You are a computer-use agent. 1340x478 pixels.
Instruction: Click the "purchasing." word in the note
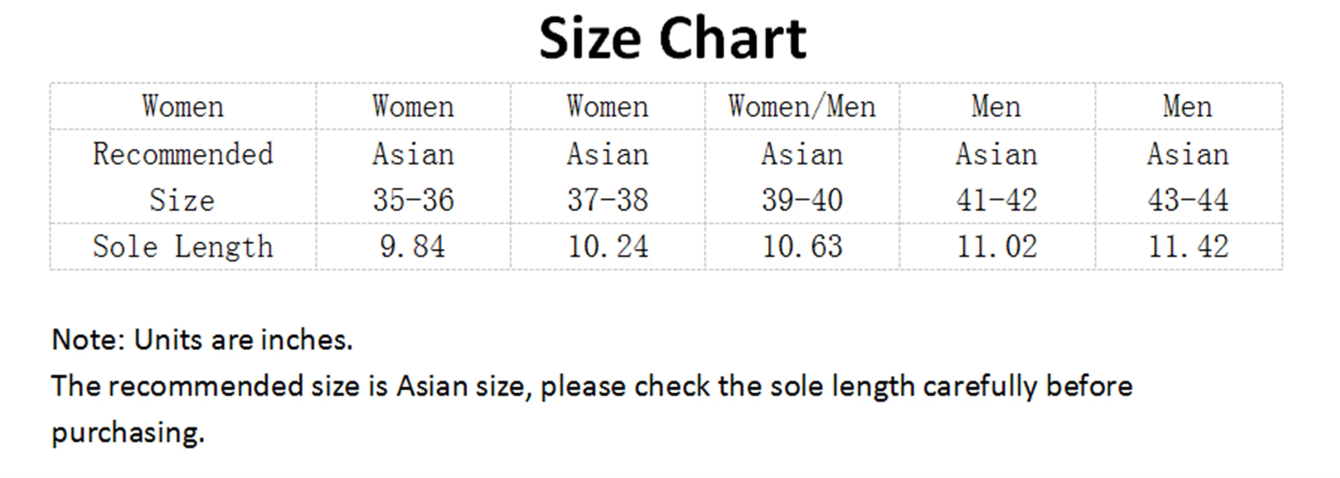[x=128, y=432]
